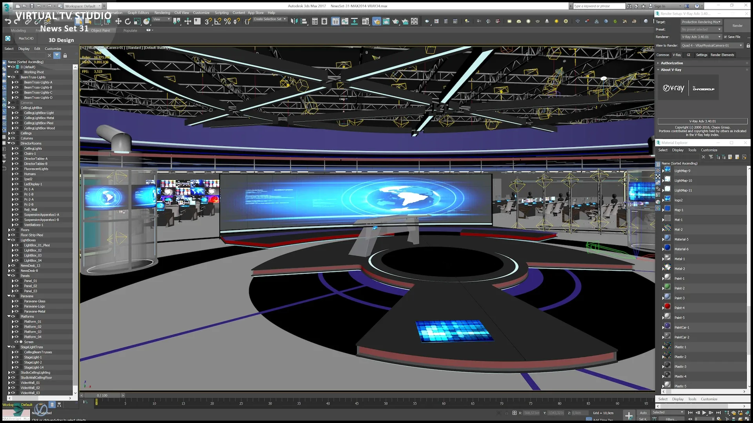Switch to the GI tab in Render Setup

pyautogui.click(x=689, y=55)
